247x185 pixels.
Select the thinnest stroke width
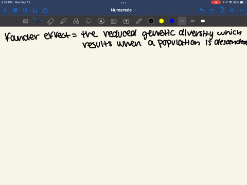coord(182,21)
